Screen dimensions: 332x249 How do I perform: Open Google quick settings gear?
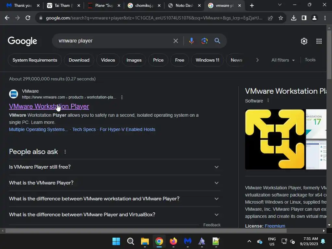coord(304,41)
